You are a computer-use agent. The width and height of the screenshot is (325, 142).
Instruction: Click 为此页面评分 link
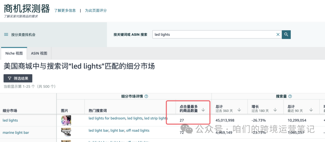pyautogui.click(x=96, y=11)
